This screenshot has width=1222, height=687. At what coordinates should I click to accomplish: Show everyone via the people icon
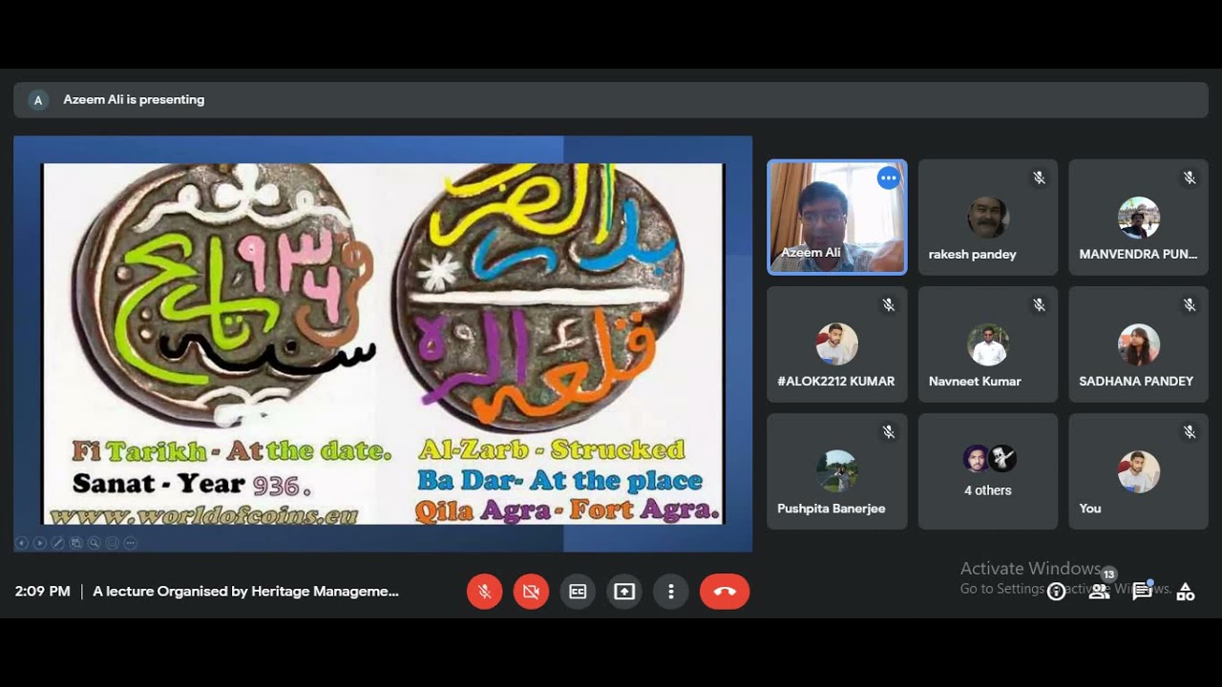point(1099,592)
